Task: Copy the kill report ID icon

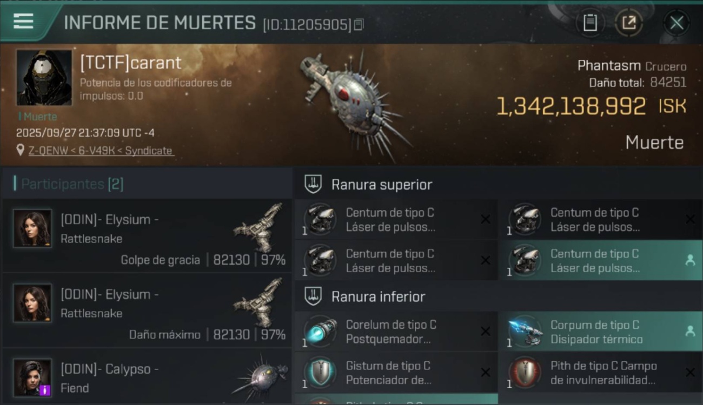Action: (359, 24)
